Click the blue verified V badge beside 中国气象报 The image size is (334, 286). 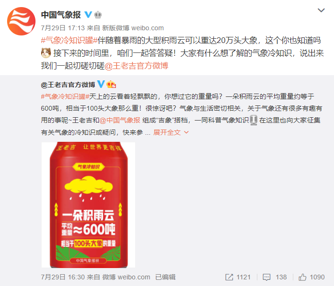[88, 15]
